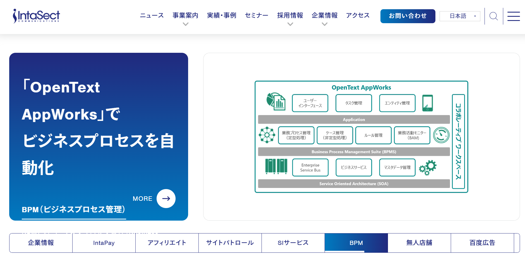Select the 無人店舗 tab

coord(419,243)
